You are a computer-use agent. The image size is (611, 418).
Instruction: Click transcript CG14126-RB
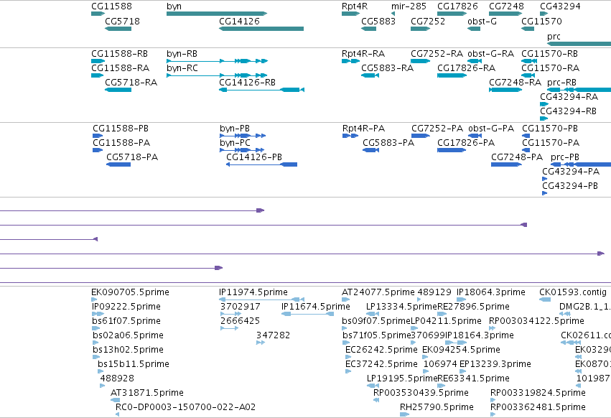[x=261, y=90]
